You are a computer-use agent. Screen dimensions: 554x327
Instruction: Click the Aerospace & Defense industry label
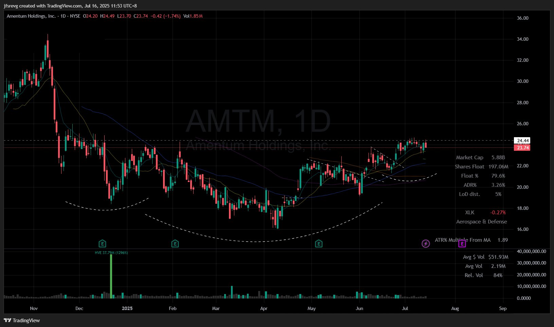482,222
